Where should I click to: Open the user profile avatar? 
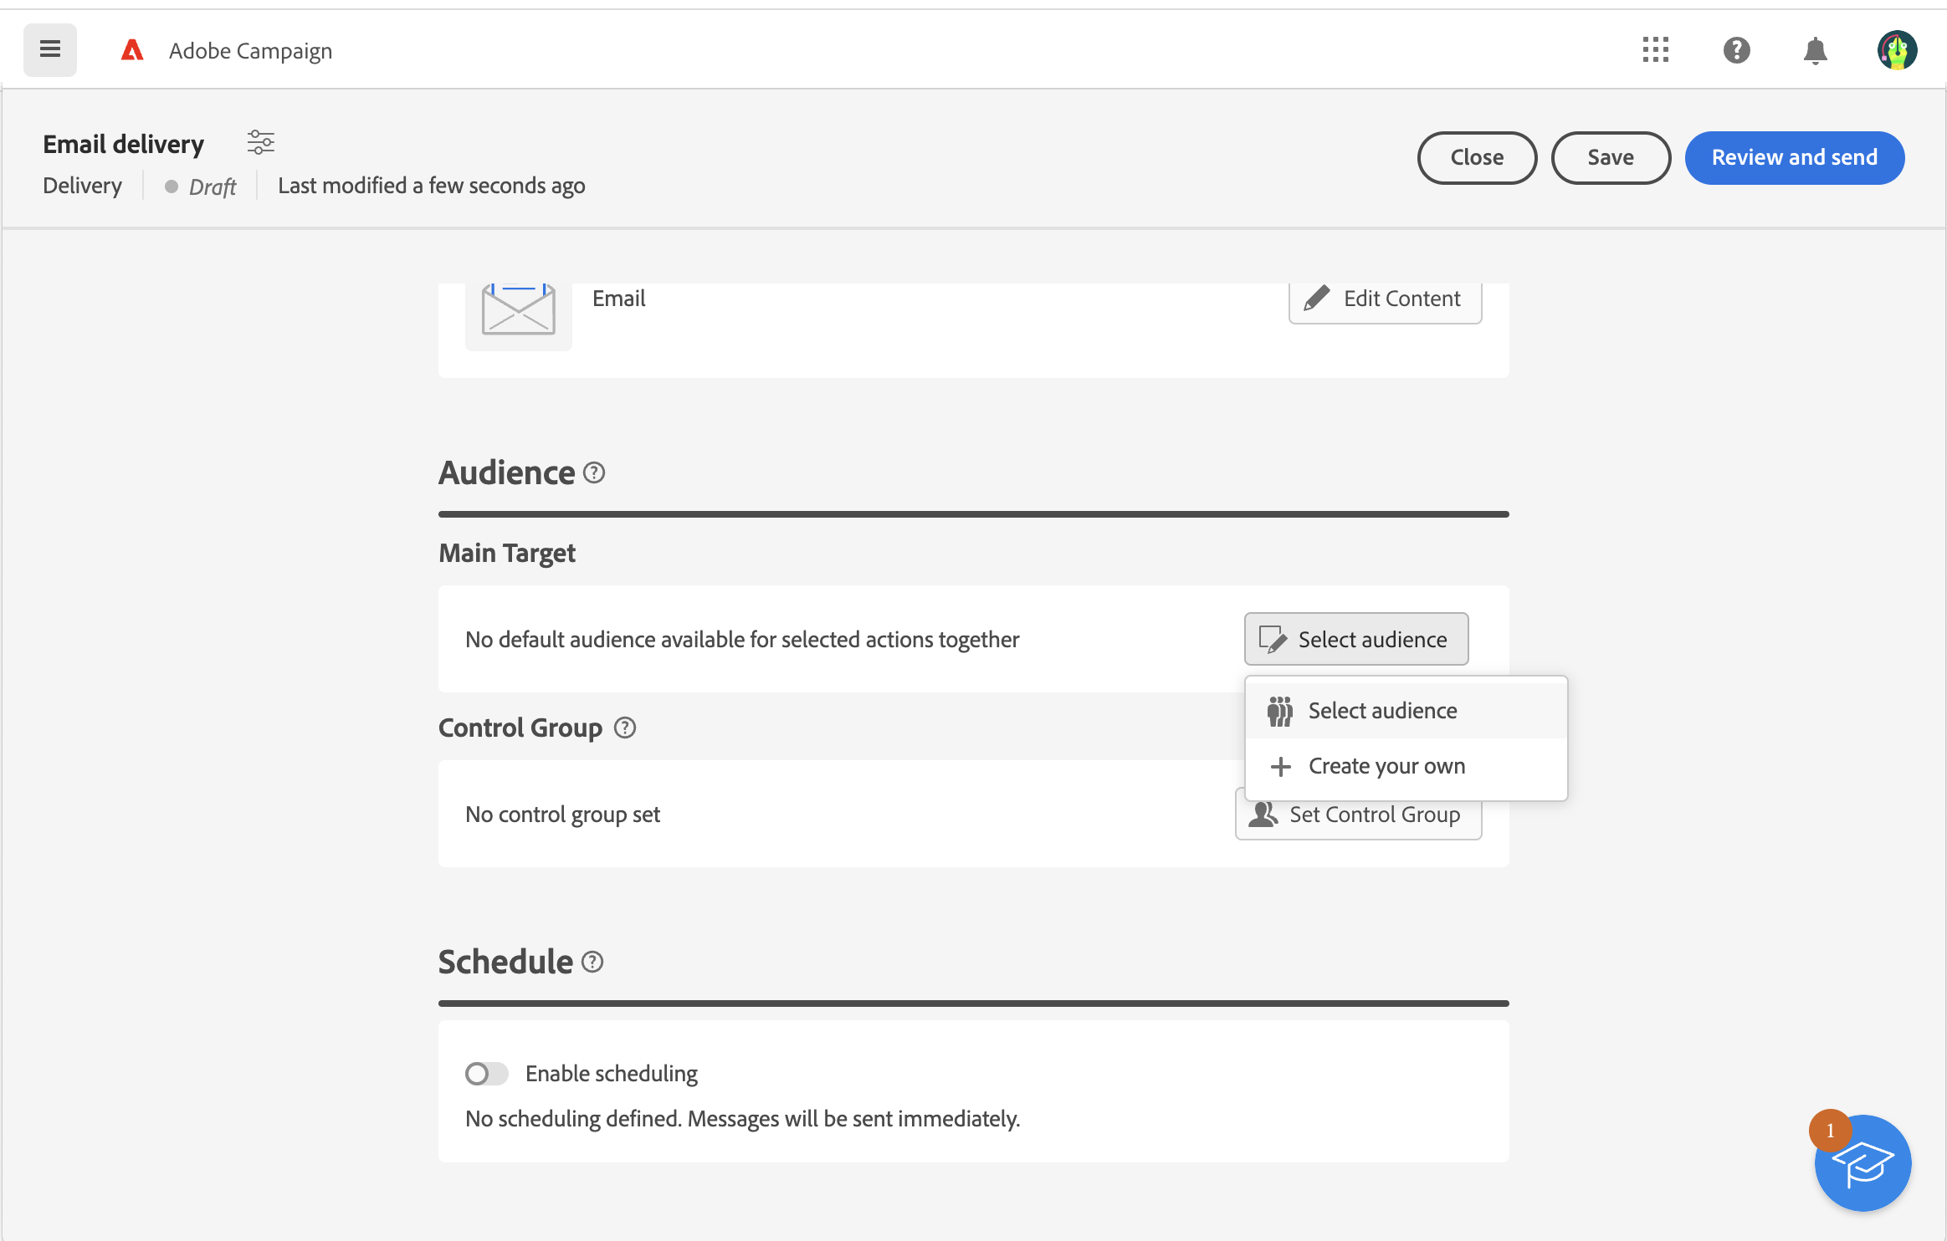[1896, 50]
